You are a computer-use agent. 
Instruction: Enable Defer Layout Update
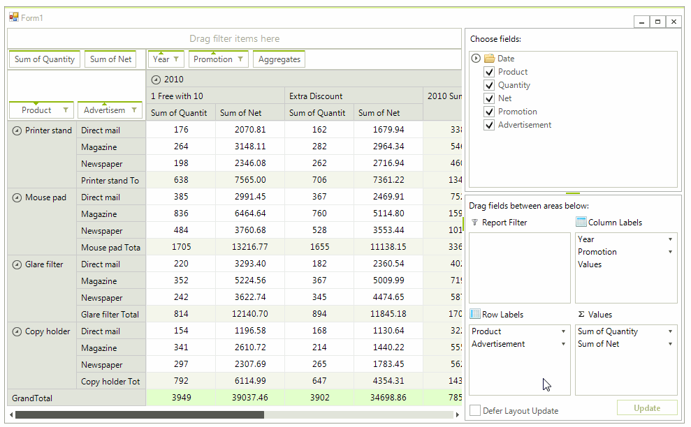tap(474, 411)
